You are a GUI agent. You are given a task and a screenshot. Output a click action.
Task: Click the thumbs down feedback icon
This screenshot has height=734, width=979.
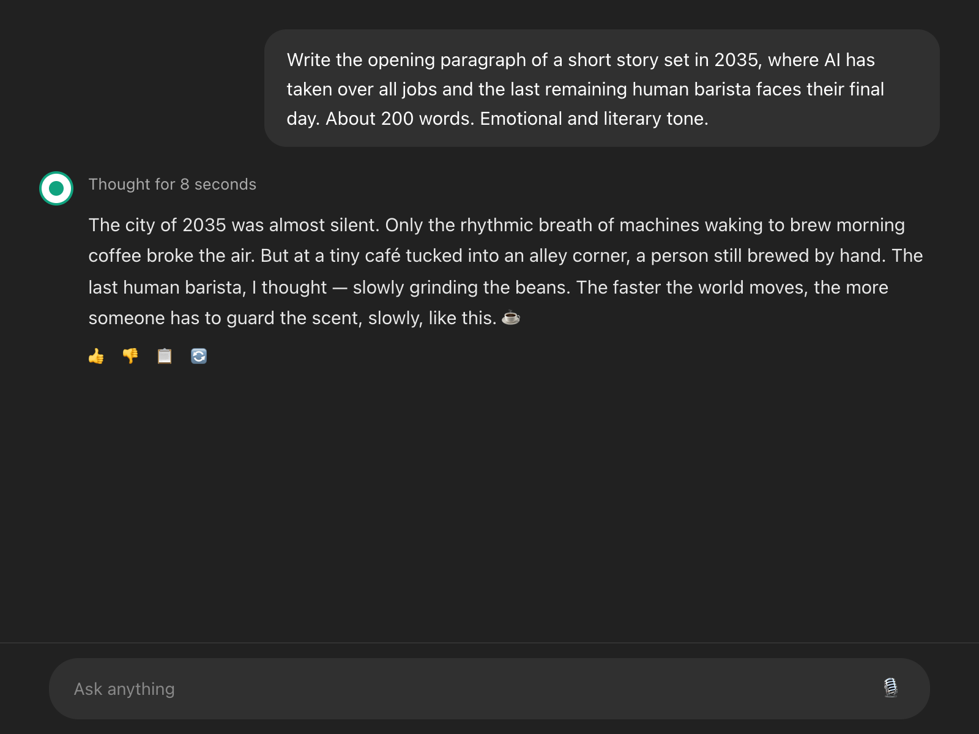(130, 356)
